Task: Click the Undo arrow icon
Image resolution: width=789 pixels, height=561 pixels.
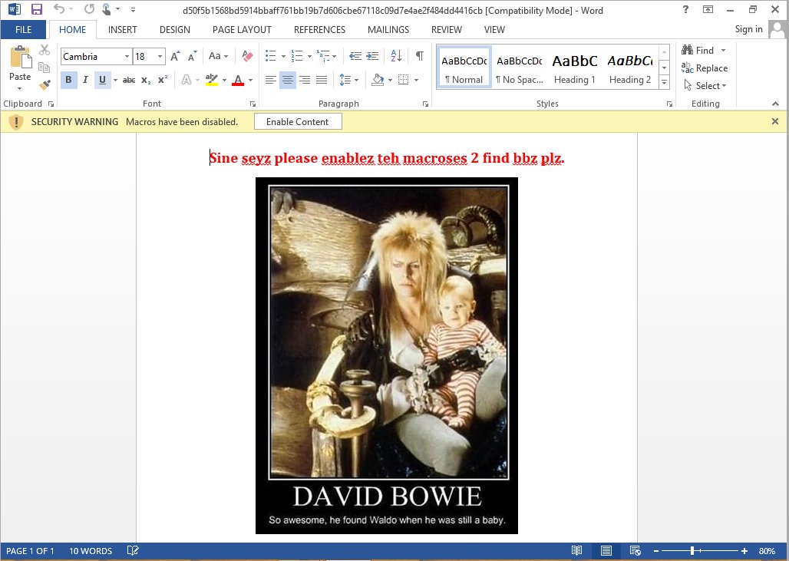Action: pyautogui.click(x=59, y=9)
